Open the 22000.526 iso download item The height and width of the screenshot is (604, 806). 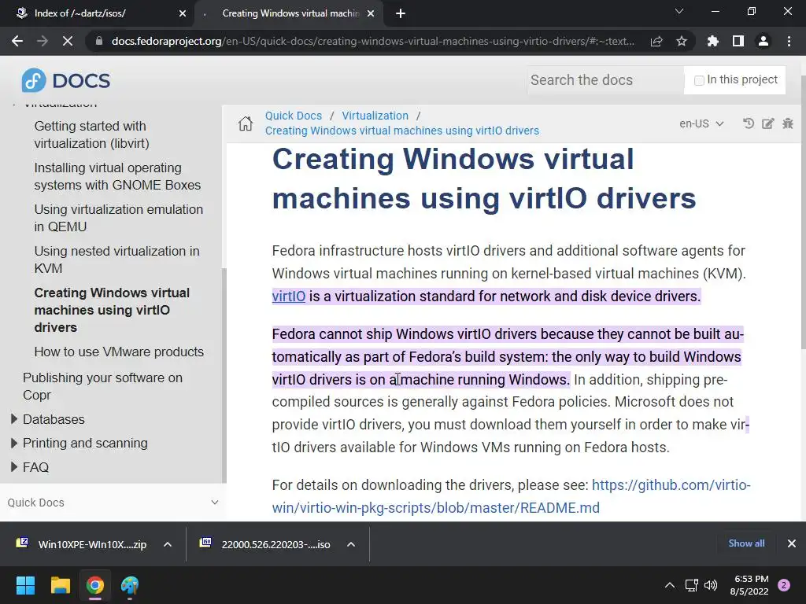[266, 544]
